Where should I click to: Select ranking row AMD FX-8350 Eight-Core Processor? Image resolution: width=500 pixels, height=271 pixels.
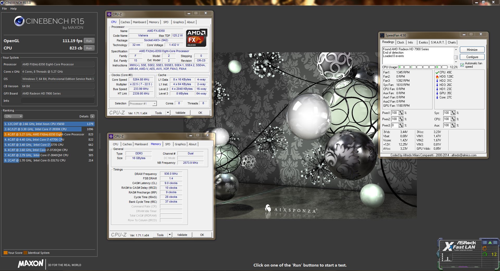point(49,134)
